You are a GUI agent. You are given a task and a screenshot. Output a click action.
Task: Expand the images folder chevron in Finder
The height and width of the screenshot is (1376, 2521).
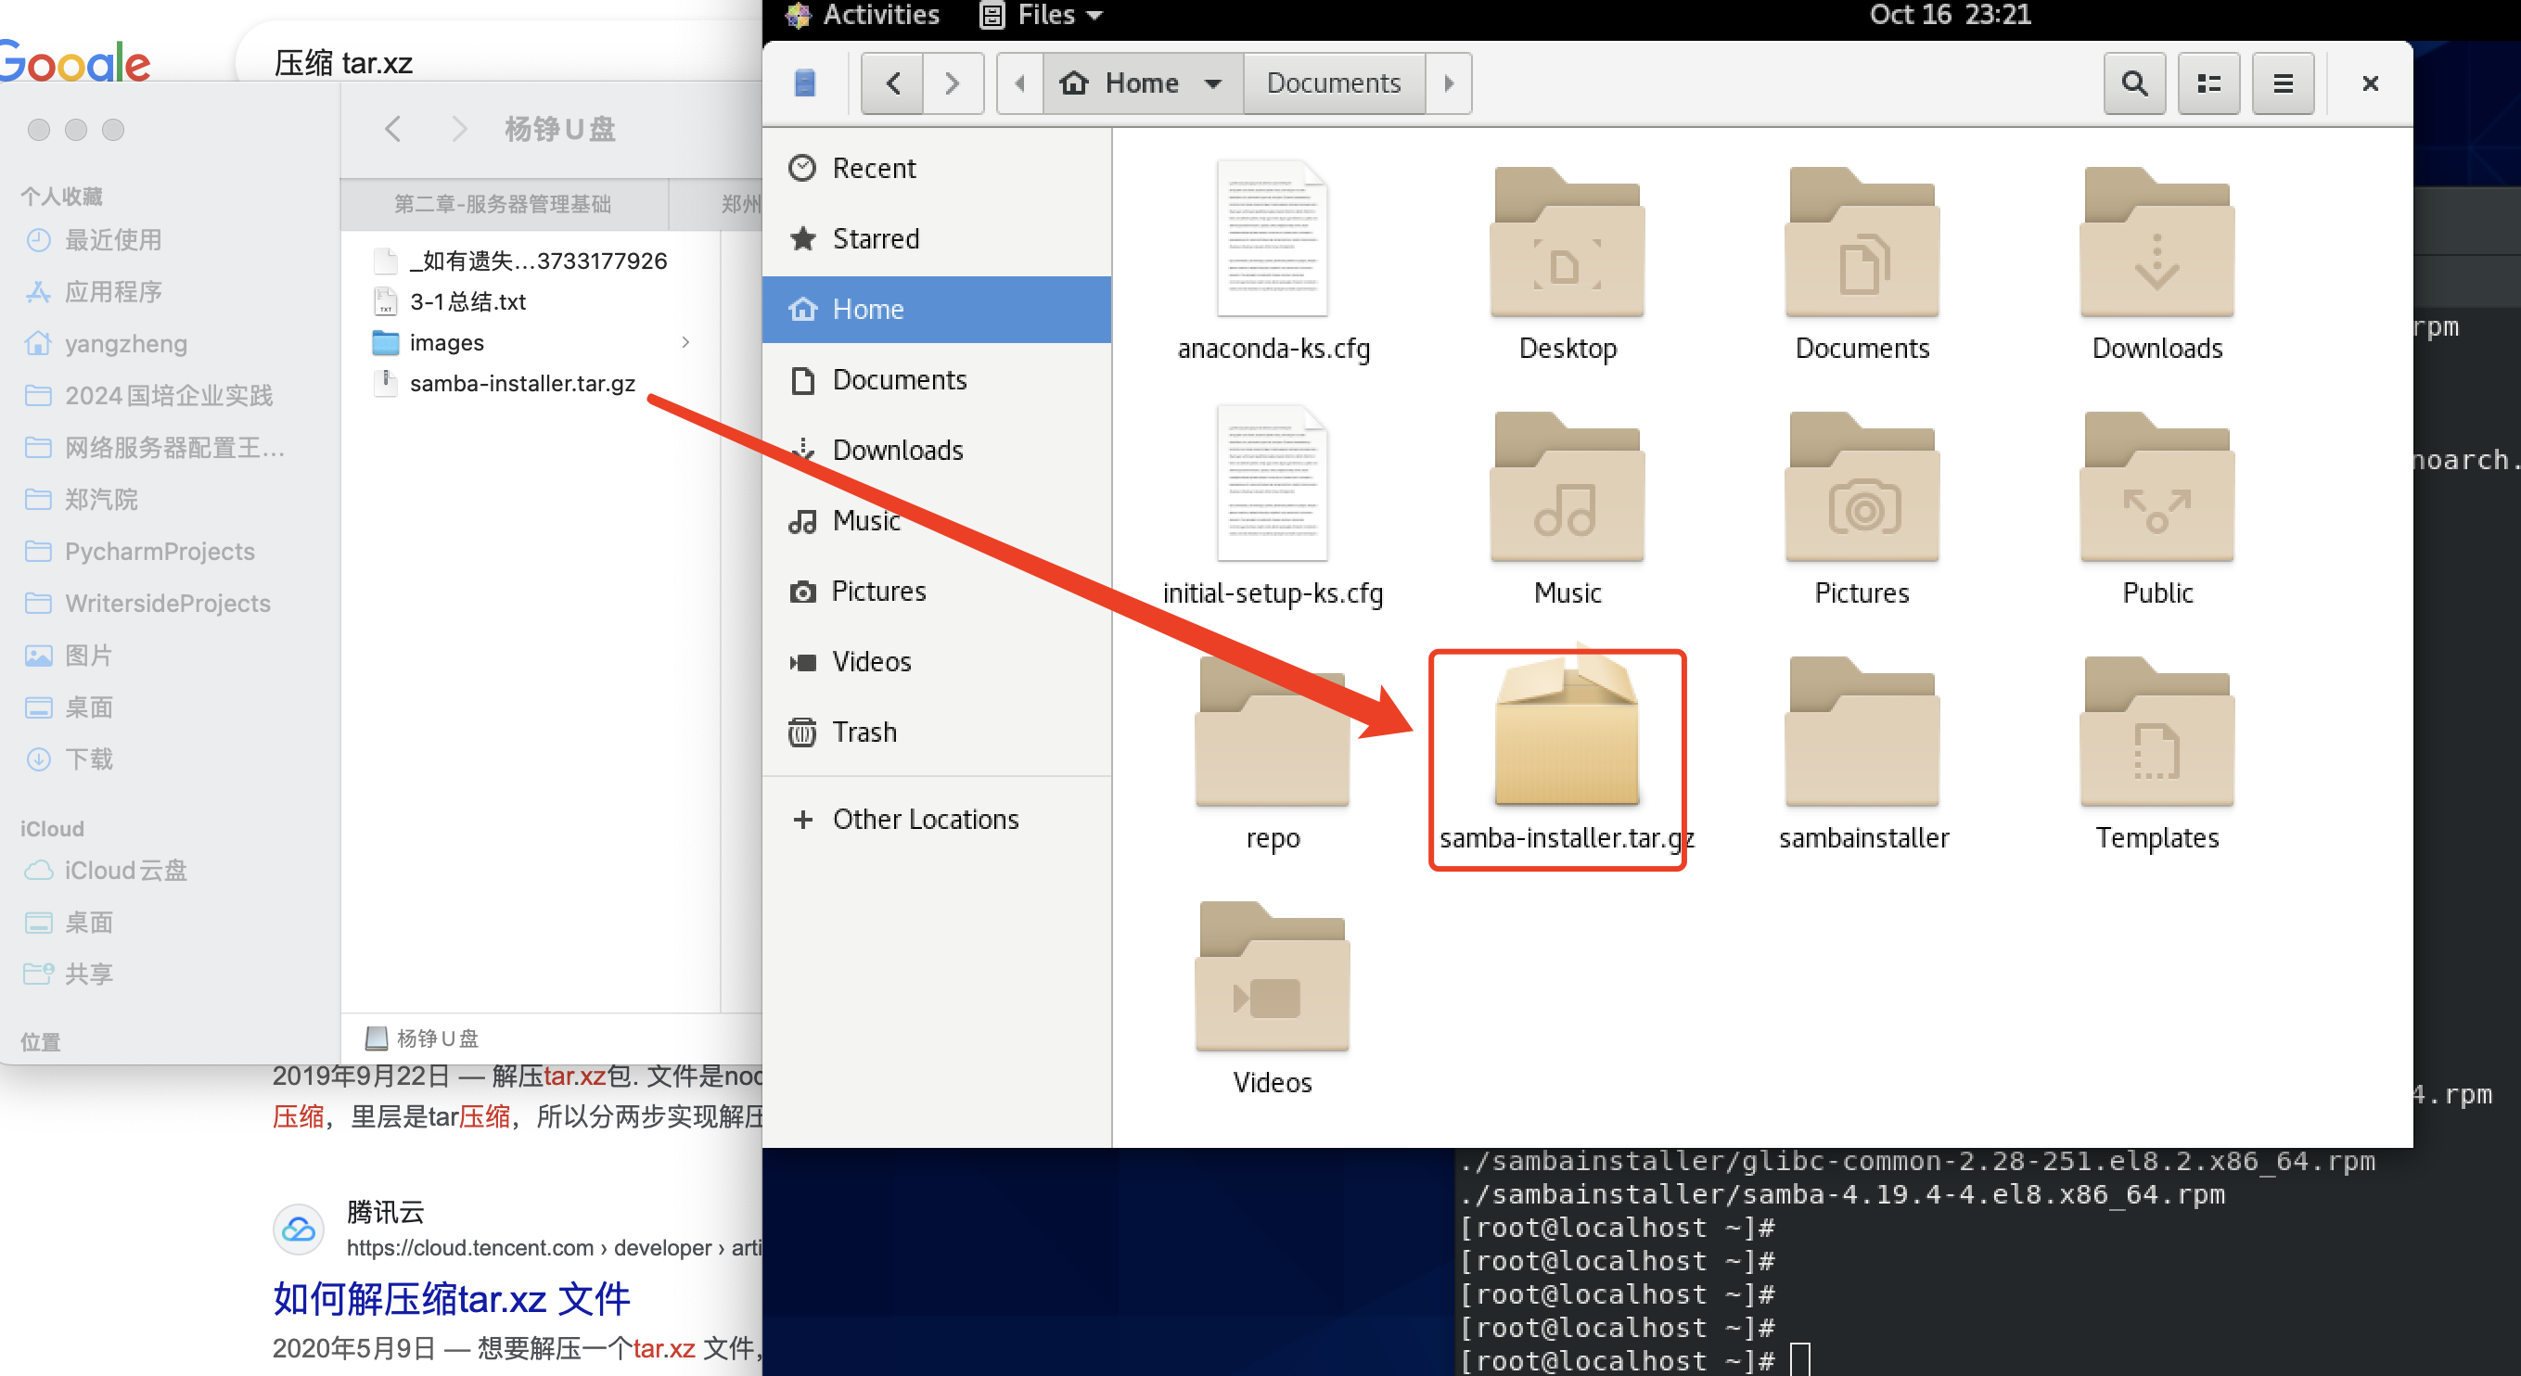click(x=685, y=342)
